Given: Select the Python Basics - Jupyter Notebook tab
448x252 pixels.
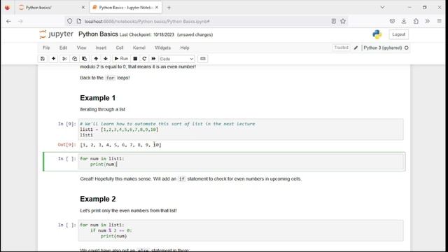Looking at the screenshot, I should (126, 8).
